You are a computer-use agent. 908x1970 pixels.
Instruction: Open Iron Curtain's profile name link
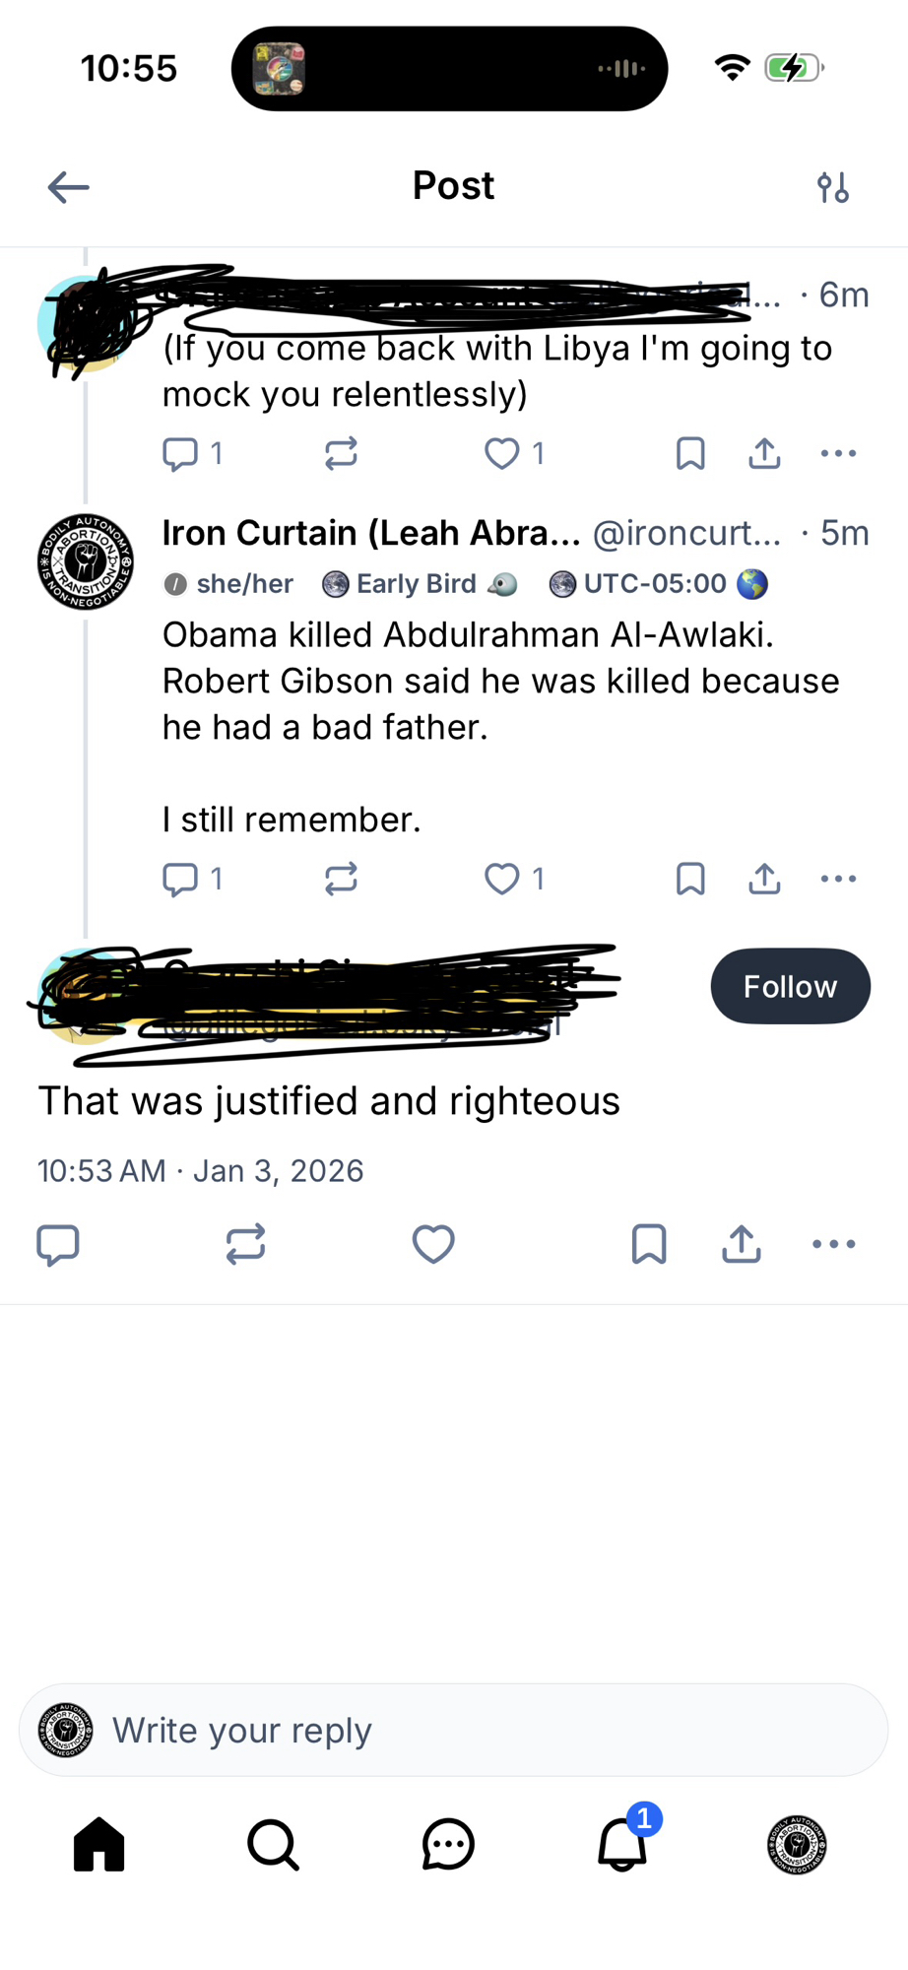[371, 533]
